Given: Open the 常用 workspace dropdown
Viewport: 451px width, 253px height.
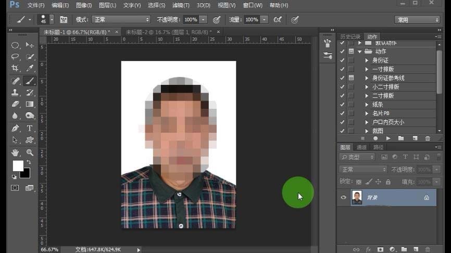Looking at the screenshot, I should click(x=417, y=20).
